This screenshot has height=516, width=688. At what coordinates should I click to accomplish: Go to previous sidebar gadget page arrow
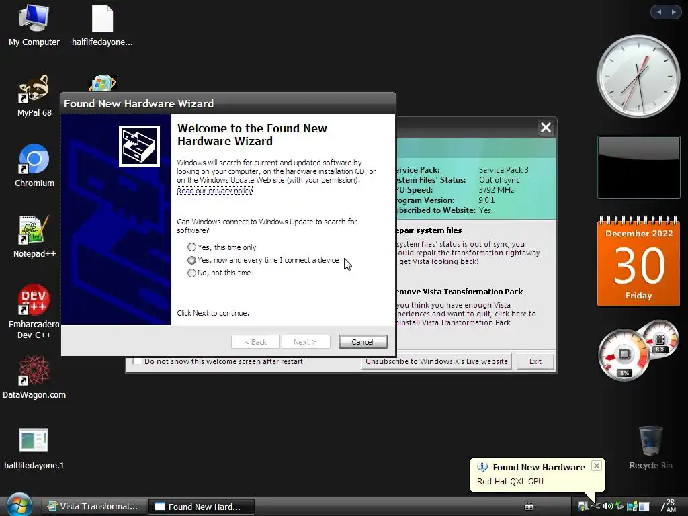[x=659, y=12]
